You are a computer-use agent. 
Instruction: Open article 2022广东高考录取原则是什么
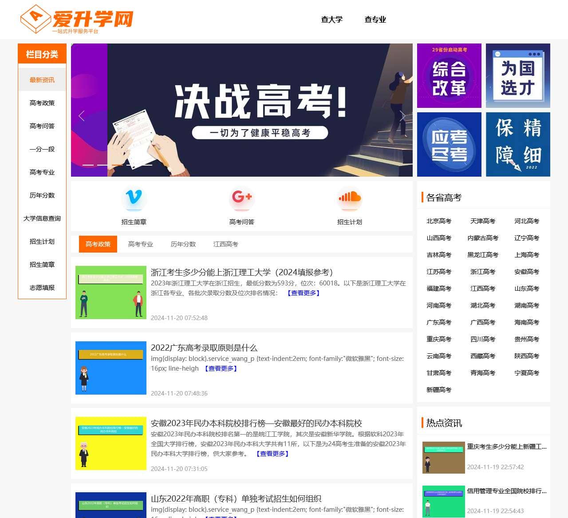tap(204, 348)
